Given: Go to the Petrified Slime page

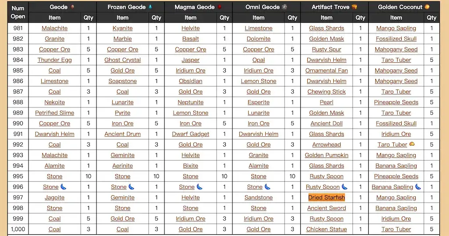Looking at the screenshot, I should click(x=54, y=113).
